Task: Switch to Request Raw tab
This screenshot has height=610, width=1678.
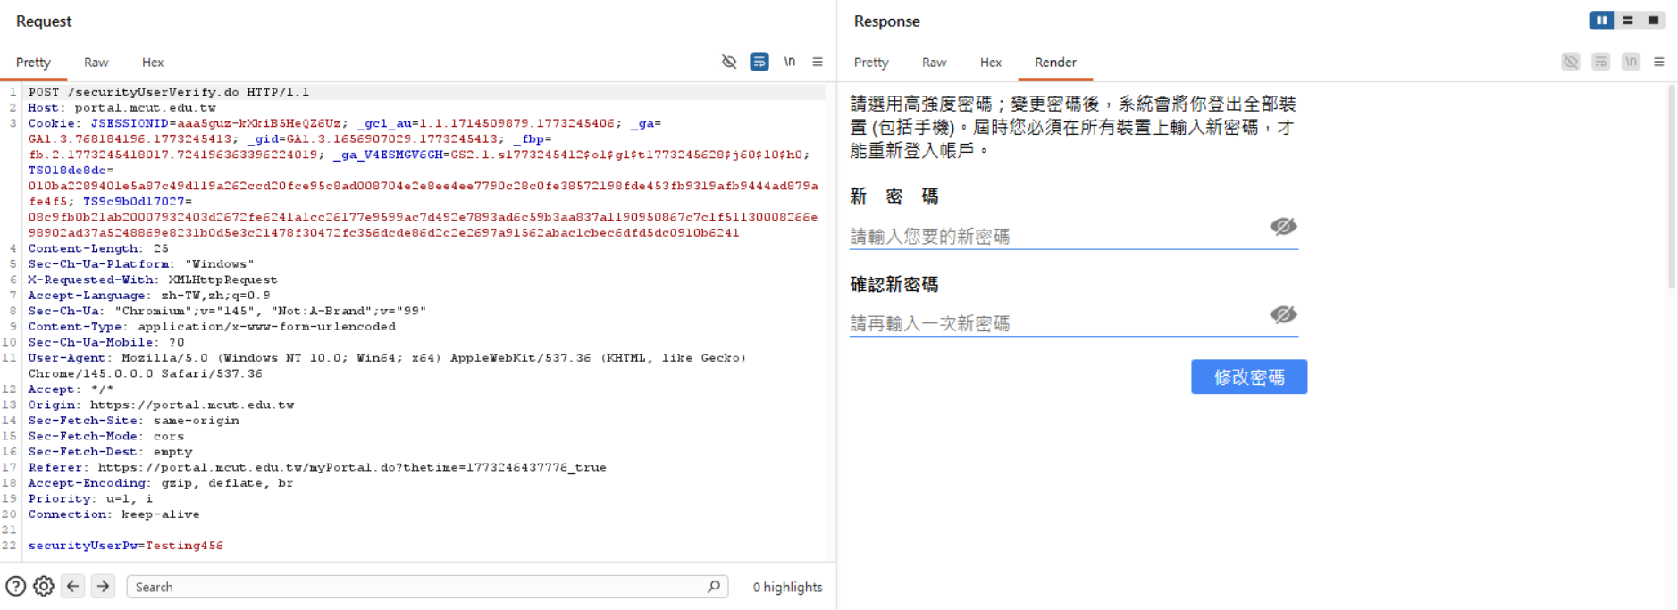Action: point(96,63)
